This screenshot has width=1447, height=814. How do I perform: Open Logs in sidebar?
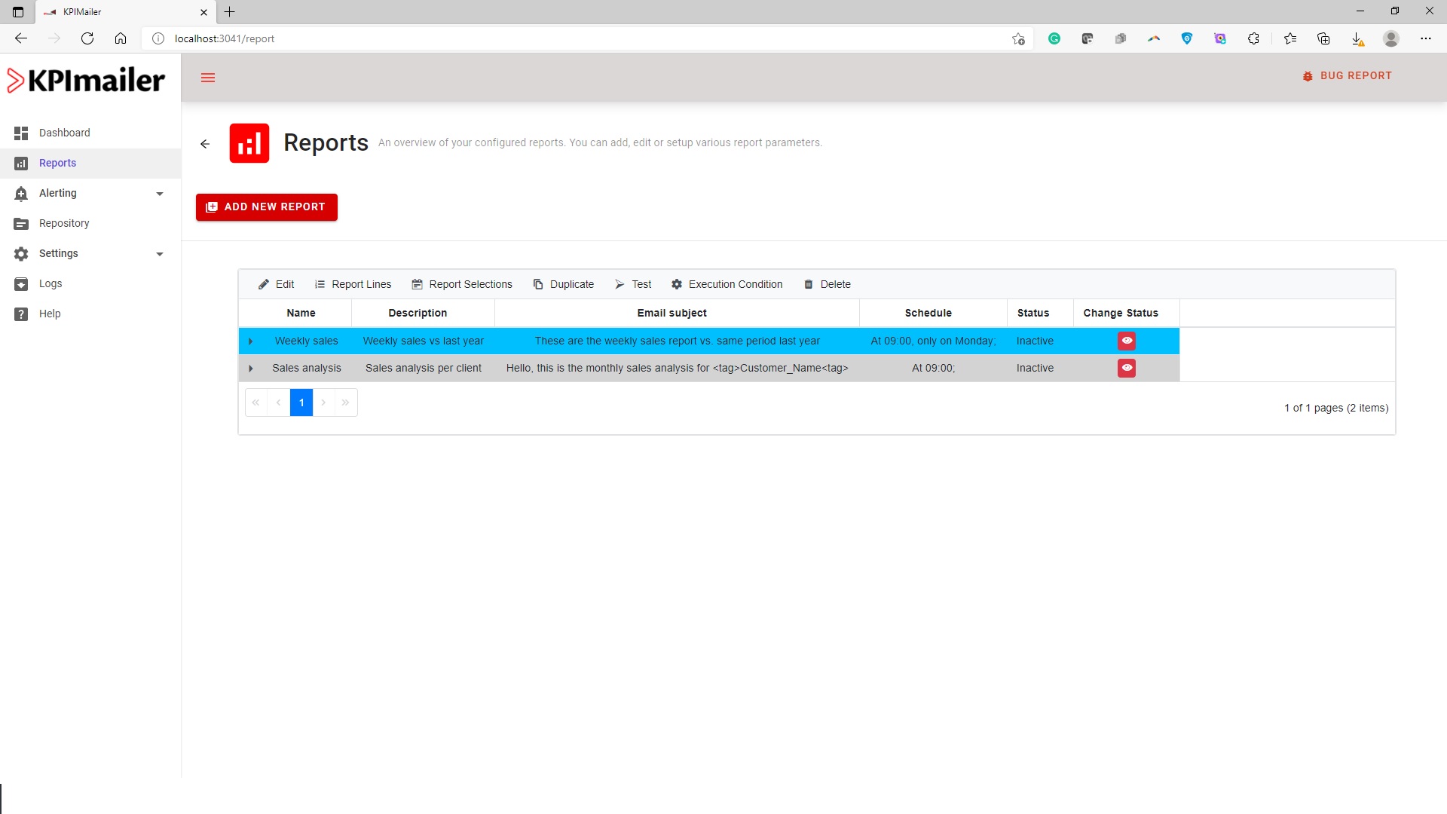point(50,283)
